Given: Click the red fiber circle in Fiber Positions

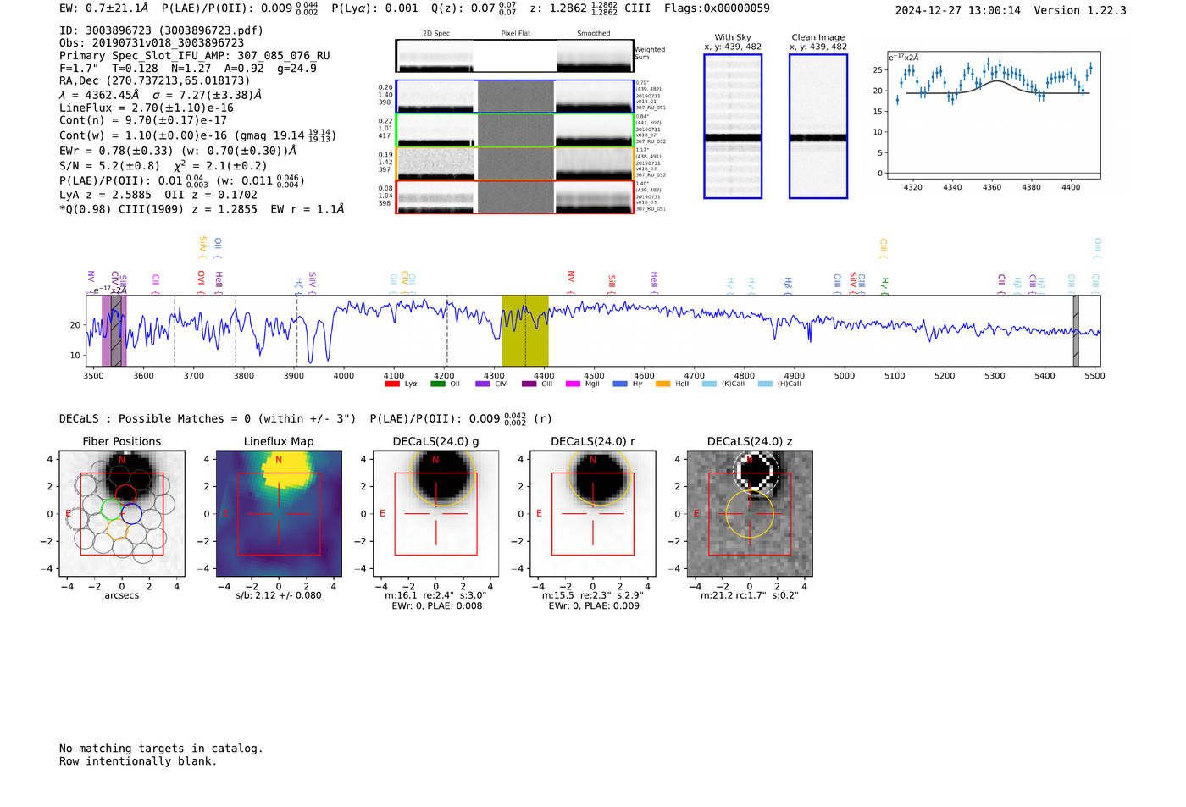Looking at the screenshot, I should (x=125, y=494).
